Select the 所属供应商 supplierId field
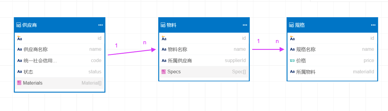388x111 pixels. pyautogui.click(x=204, y=61)
